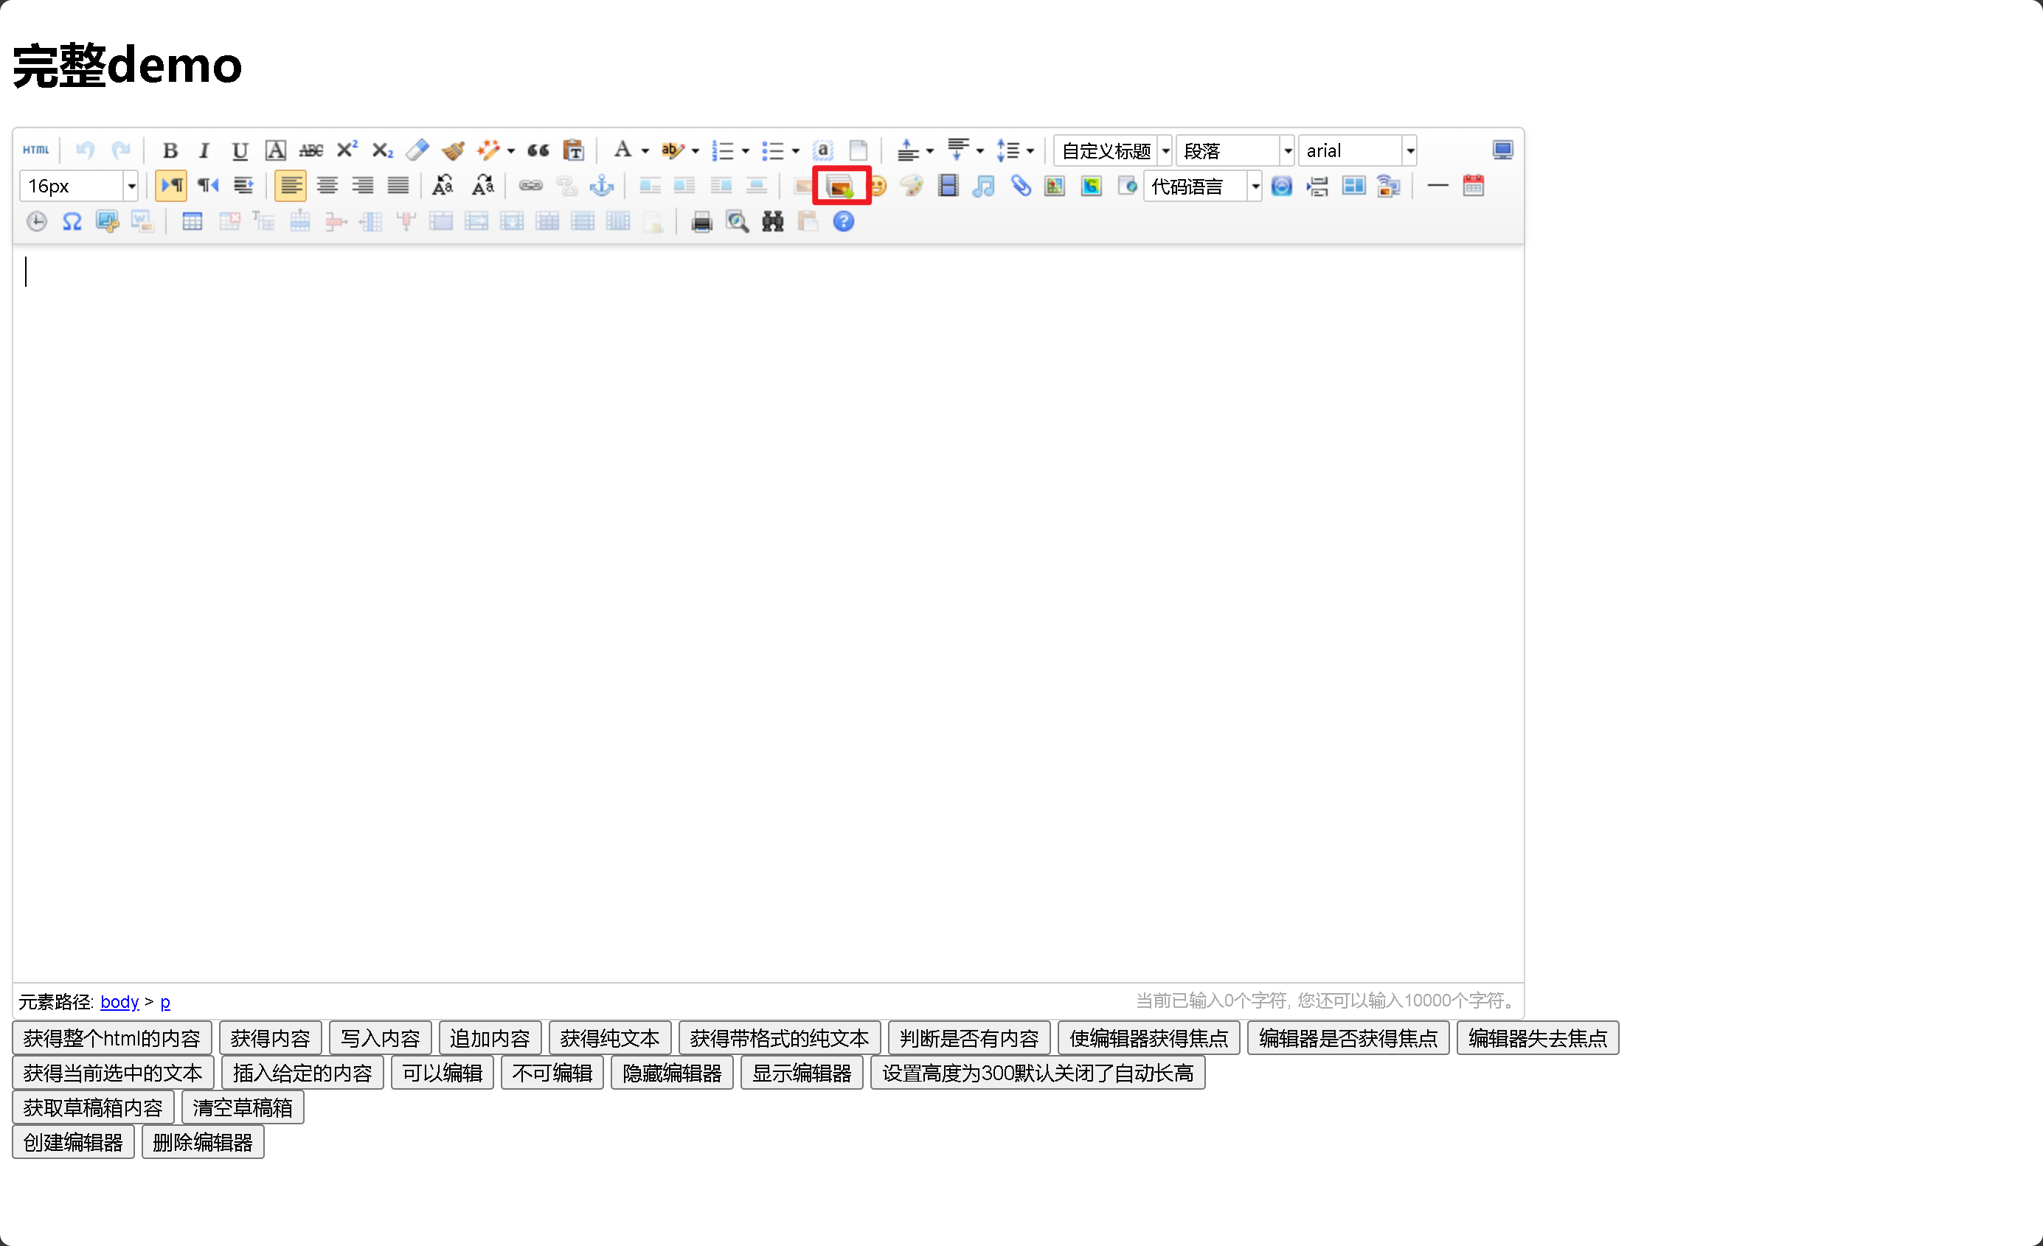Click the multi-image upload icon
Viewport: 2043px width, 1246px height.
point(840,186)
